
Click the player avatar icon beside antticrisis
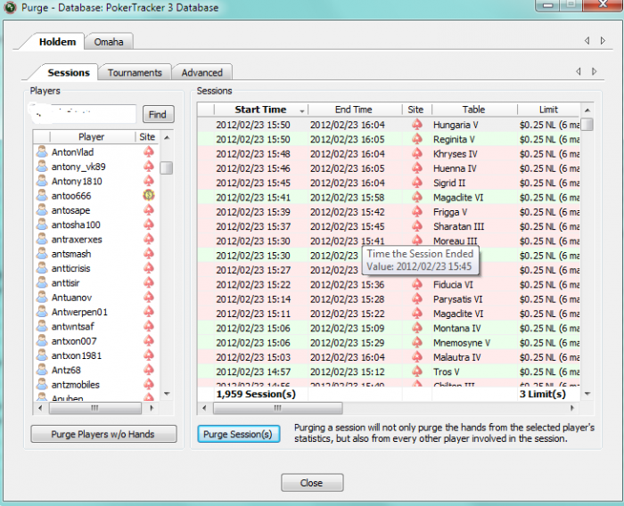pyautogui.click(x=42, y=268)
